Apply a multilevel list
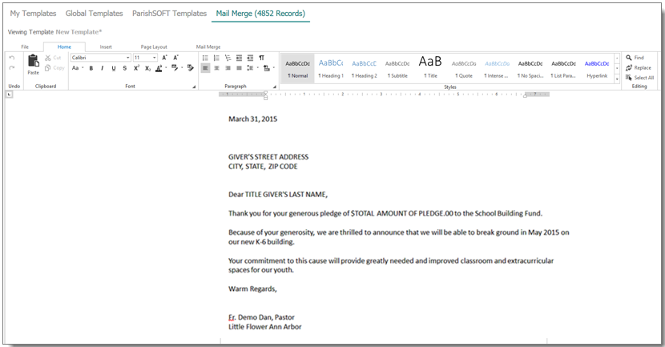Screen dimensions: 665x347 coord(228,58)
